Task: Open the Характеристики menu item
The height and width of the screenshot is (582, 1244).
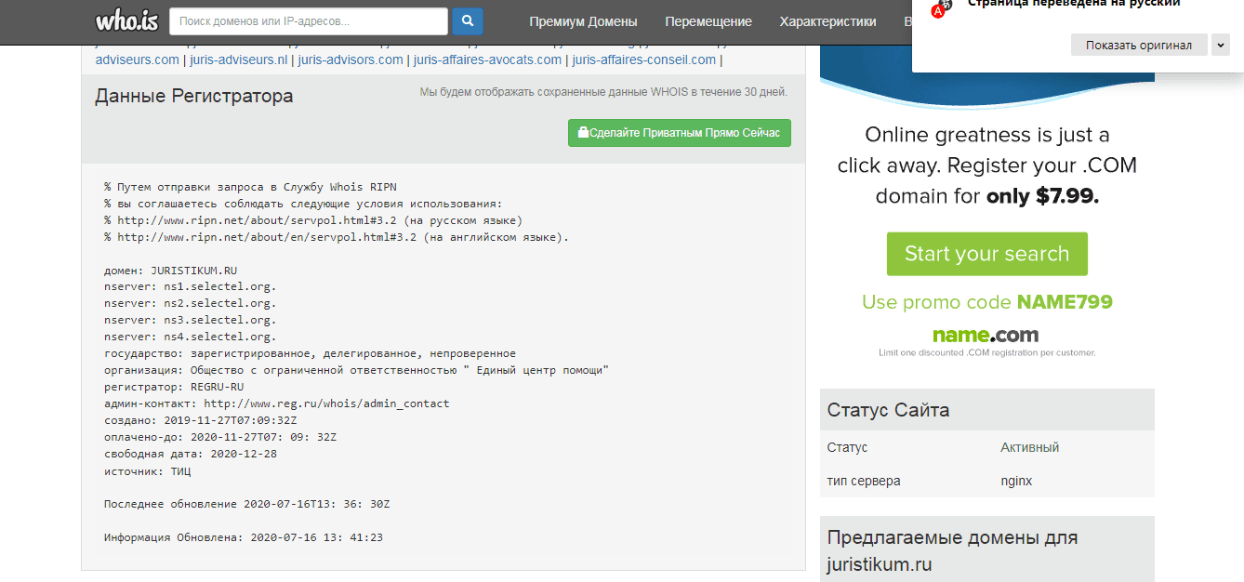Action: click(827, 21)
